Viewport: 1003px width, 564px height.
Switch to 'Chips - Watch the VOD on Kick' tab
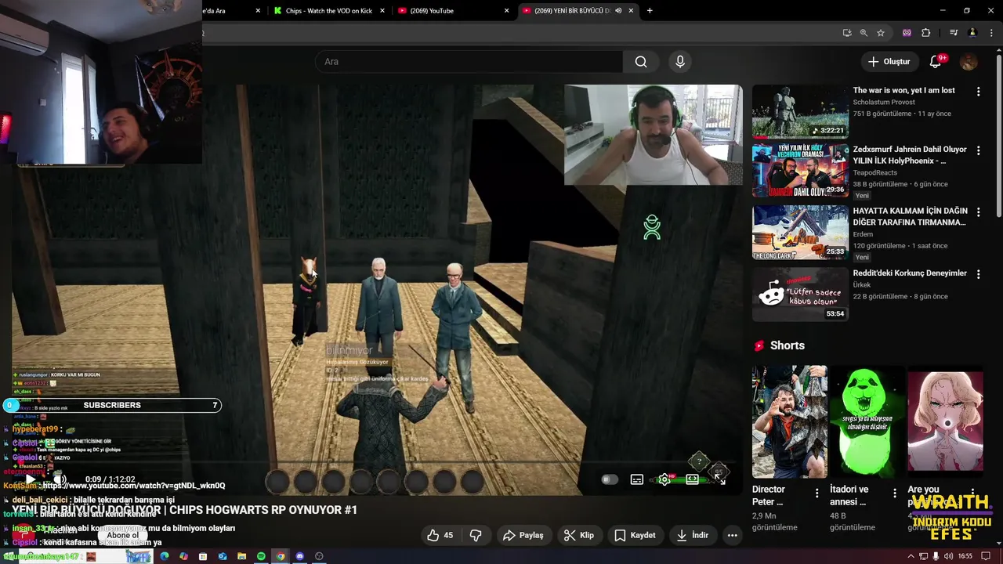click(328, 11)
